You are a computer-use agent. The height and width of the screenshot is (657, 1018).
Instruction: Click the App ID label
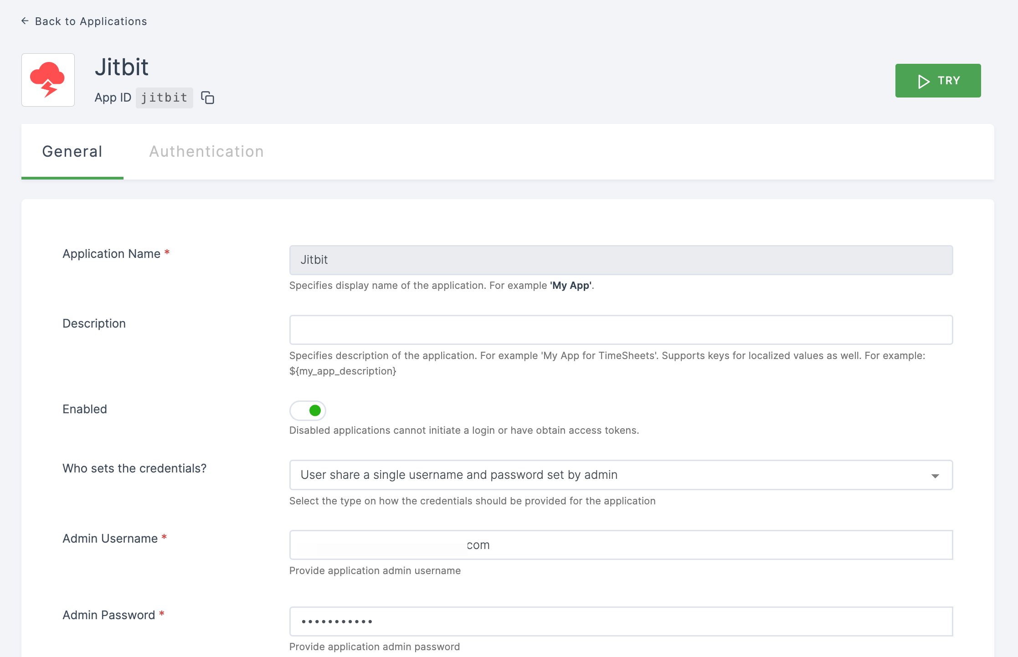pyautogui.click(x=113, y=98)
